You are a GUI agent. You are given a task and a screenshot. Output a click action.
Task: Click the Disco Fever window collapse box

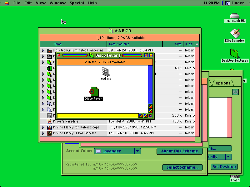(x=151, y=55)
